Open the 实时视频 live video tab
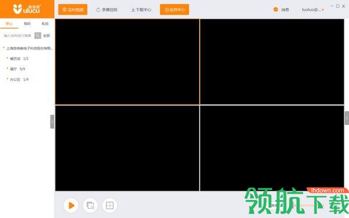The width and height of the screenshot is (349, 218). pyautogui.click(x=73, y=9)
